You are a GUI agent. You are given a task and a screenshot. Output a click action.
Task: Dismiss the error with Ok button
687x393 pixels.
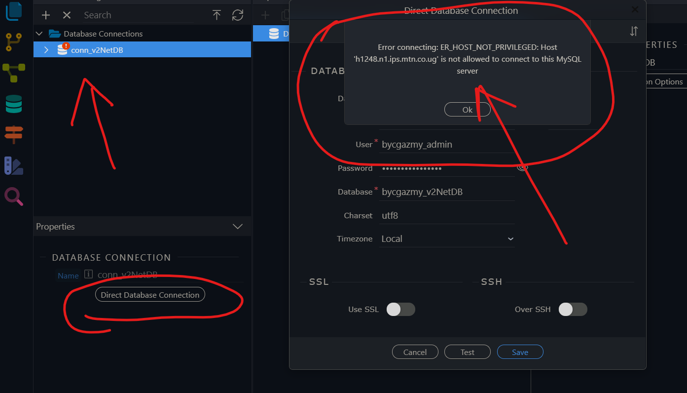point(467,110)
